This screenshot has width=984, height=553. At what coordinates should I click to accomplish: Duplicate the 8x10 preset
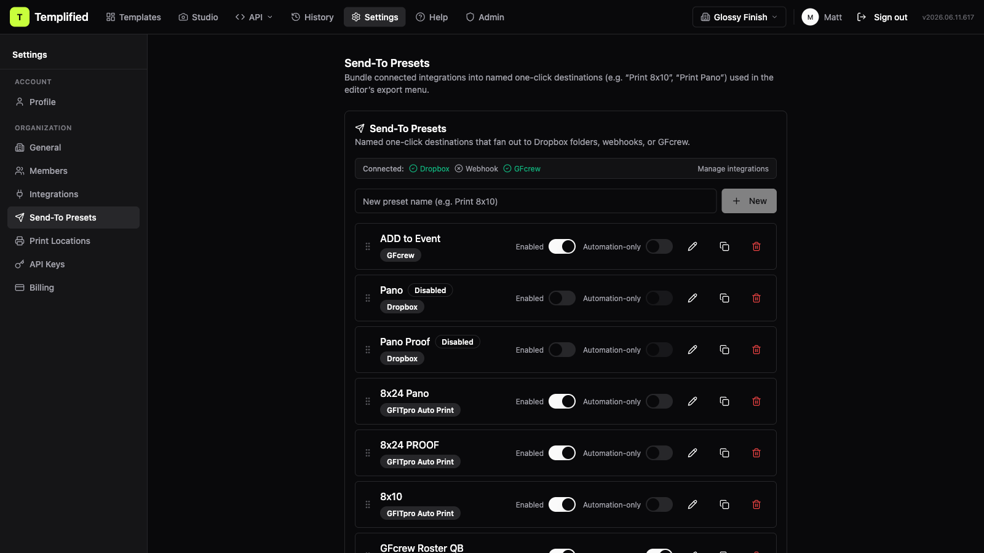724,504
